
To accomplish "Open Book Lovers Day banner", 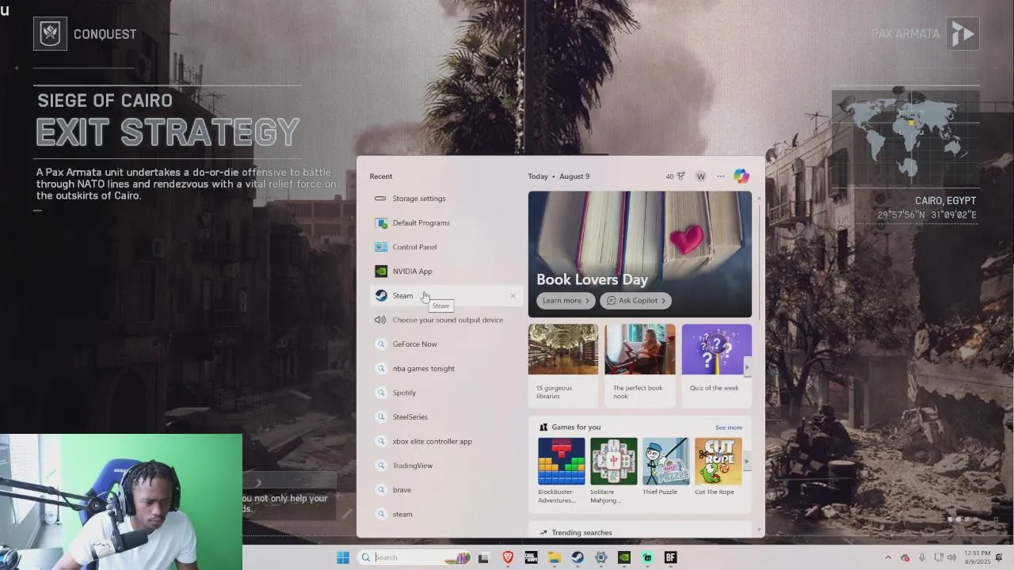I will [x=640, y=254].
